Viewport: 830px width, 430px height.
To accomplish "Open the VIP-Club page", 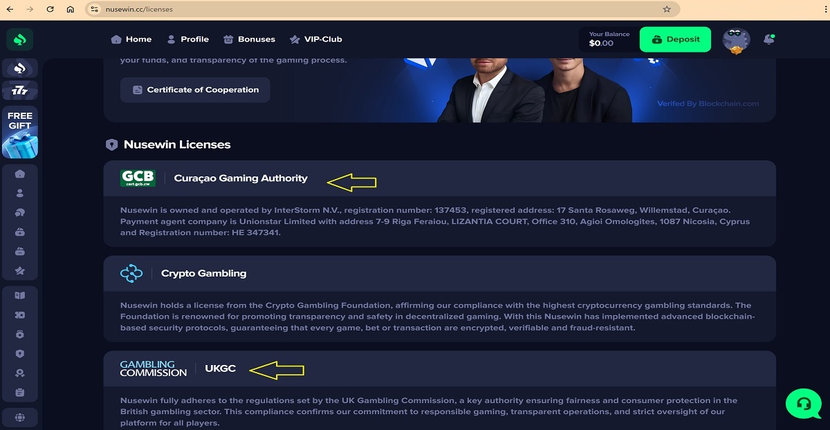I will [x=315, y=39].
